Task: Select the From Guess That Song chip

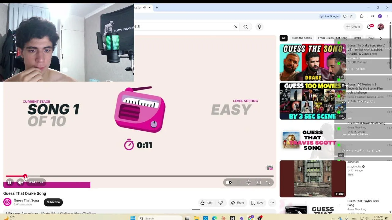Action: [333, 38]
